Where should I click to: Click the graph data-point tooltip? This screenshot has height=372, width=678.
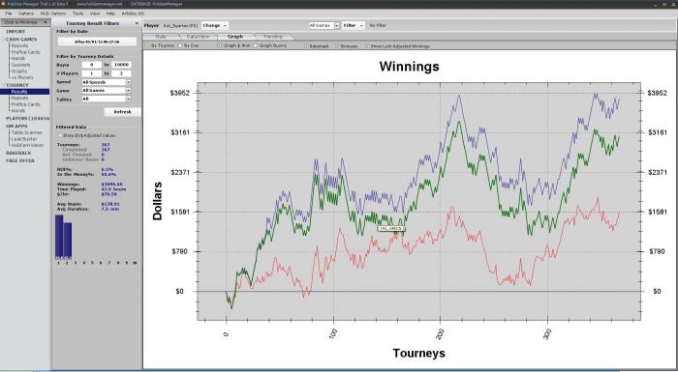pyautogui.click(x=391, y=228)
